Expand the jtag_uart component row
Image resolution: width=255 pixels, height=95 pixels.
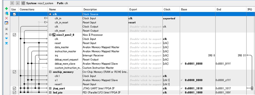50,88
